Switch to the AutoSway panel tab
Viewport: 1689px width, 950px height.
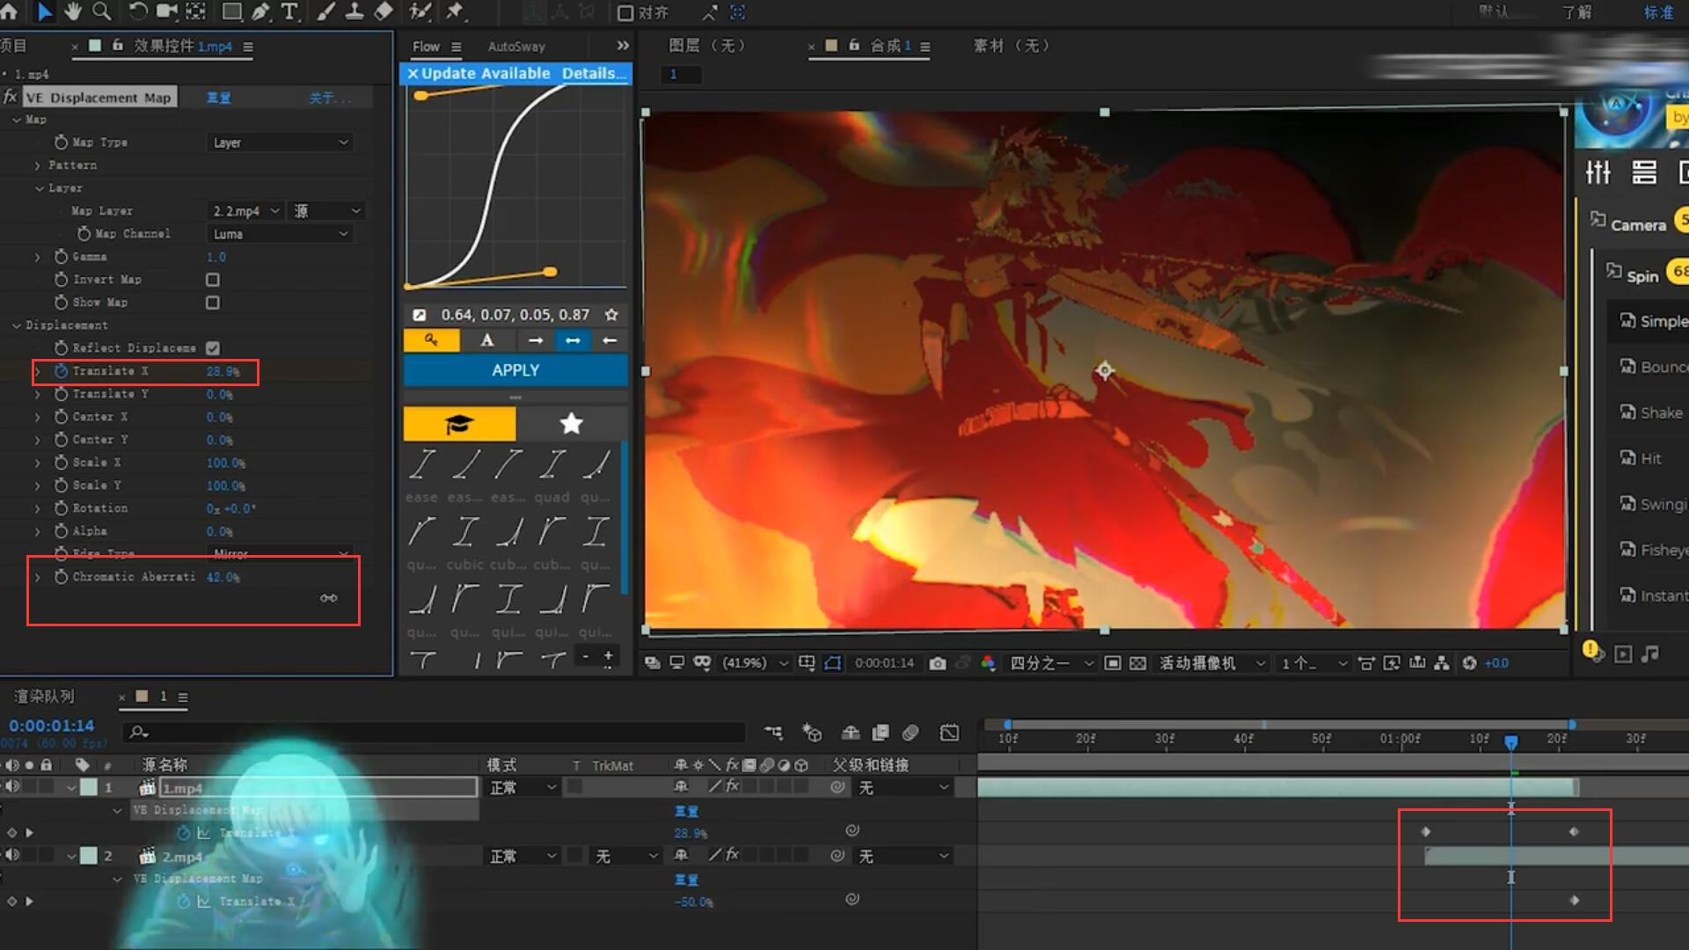[516, 47]
